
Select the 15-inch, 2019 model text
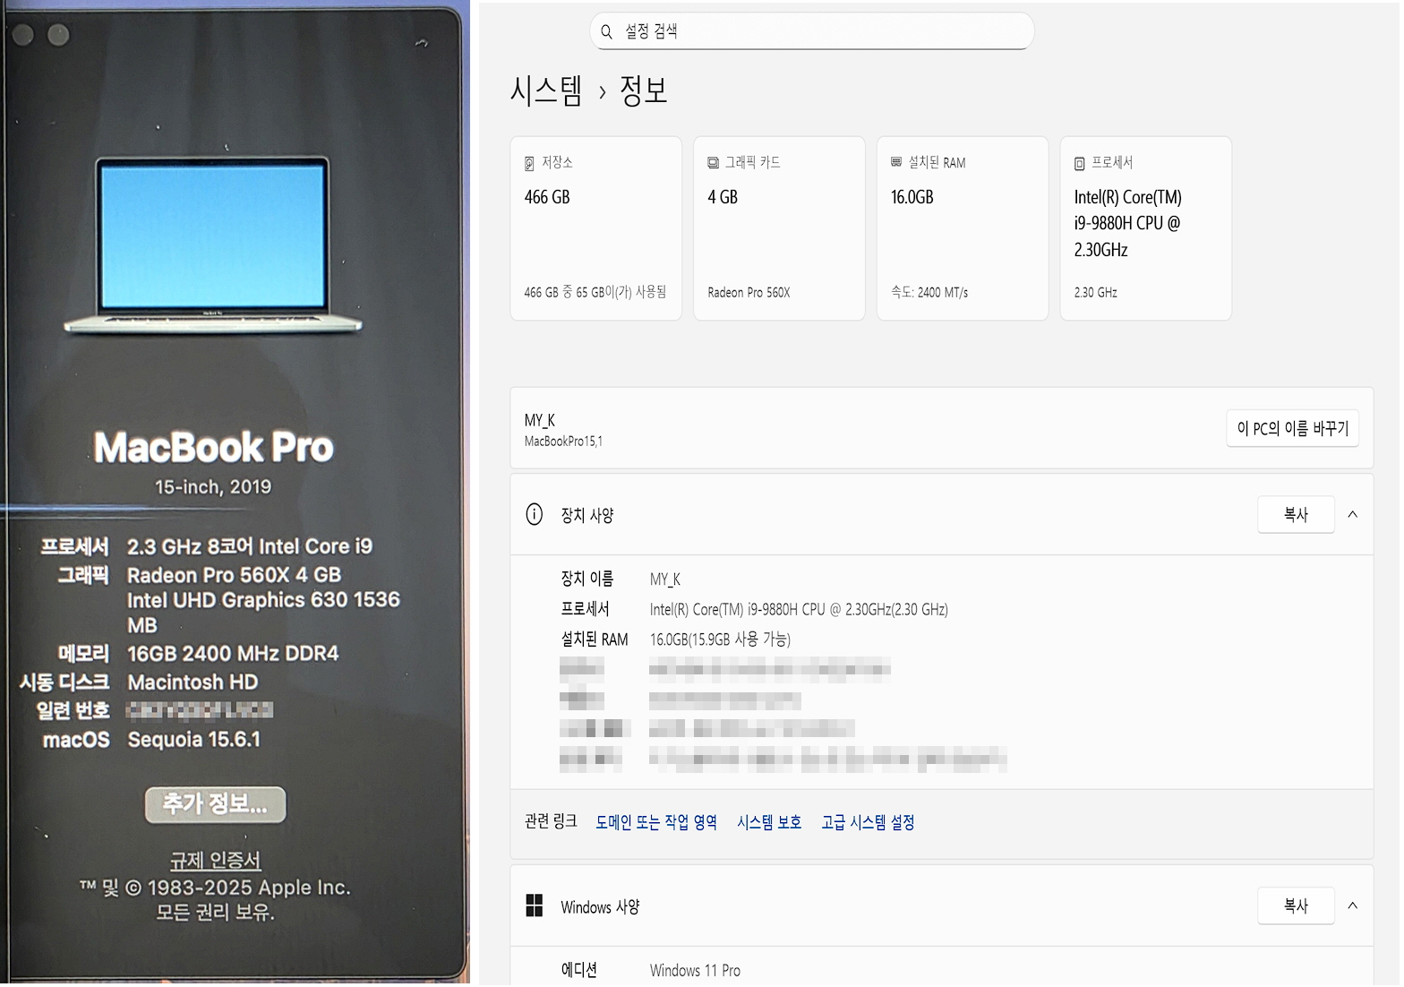point(213,487)
